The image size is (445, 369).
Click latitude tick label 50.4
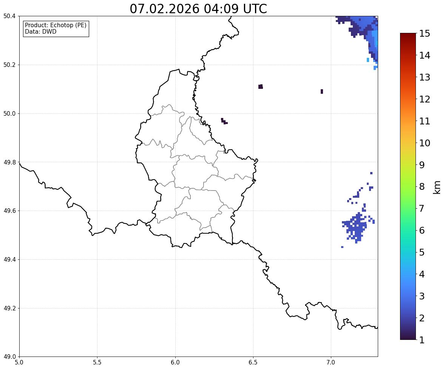[9, 16]
